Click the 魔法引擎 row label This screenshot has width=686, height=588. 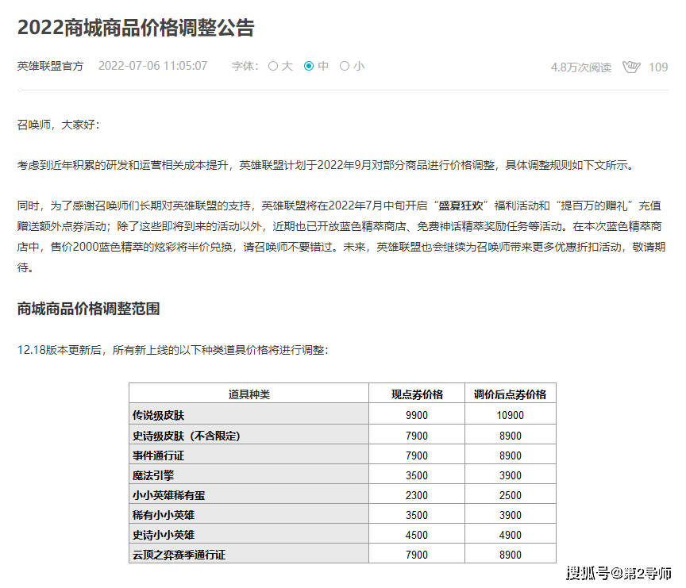click(153, 475)
